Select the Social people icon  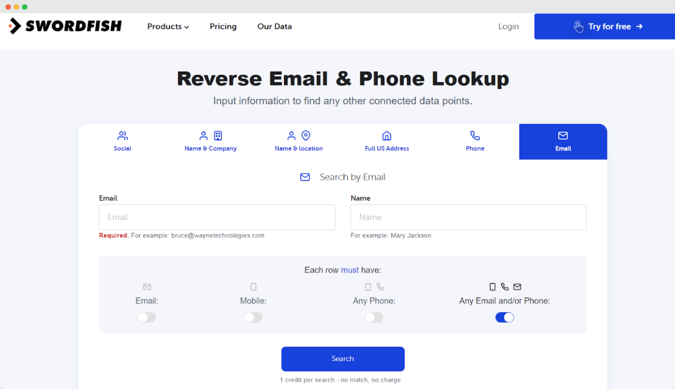pos(122,135)
